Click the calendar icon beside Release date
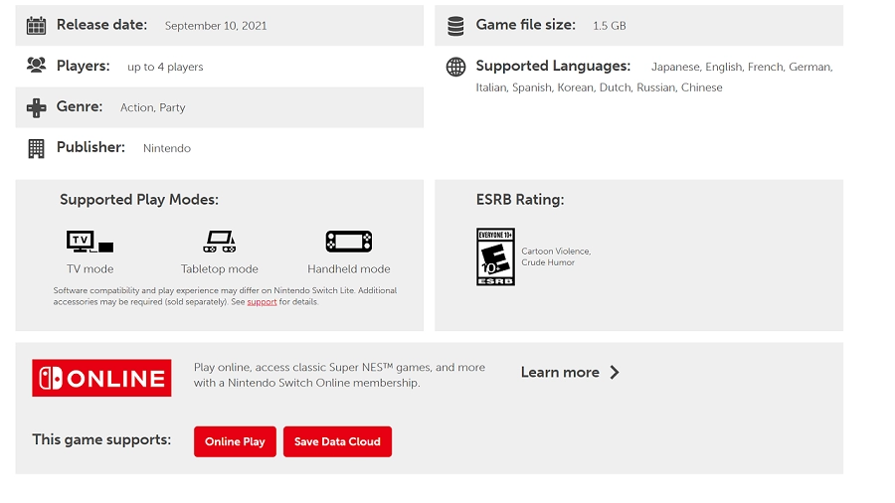This screenshot has width=895, height=503. tap(36, 25)
